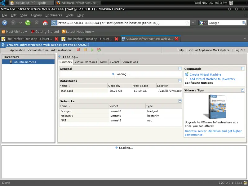Close the second Perfect Desktop tab
This screenshot has width=248, height=186.
[x=117, y=39]
